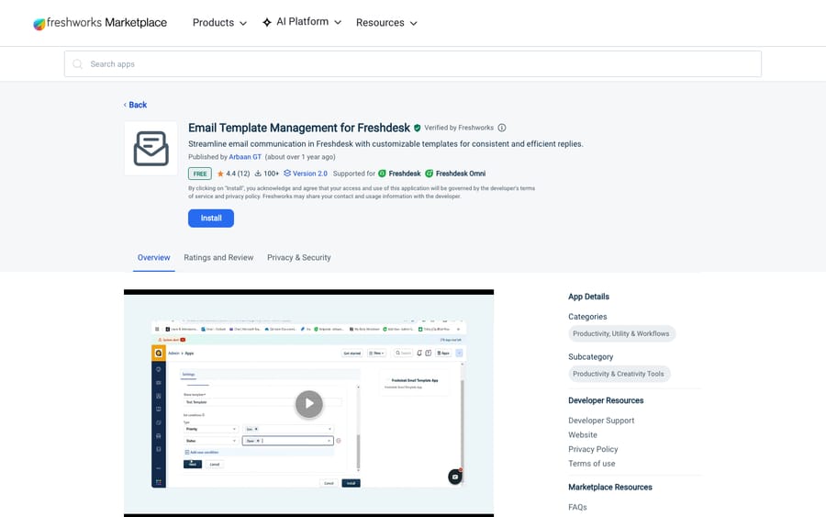826x517 pixels.
Task: Click the version stack icon
Action: (x=287, y=174)
